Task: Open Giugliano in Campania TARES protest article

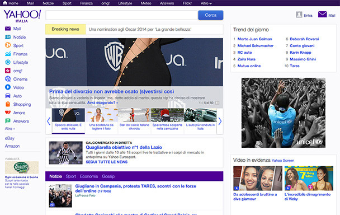Action: point(135,189)
